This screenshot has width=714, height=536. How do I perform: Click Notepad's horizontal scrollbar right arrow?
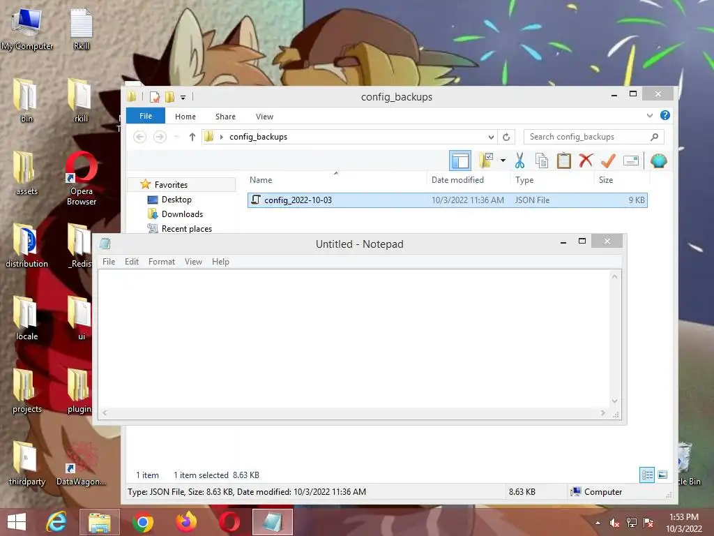click(603, 413)
